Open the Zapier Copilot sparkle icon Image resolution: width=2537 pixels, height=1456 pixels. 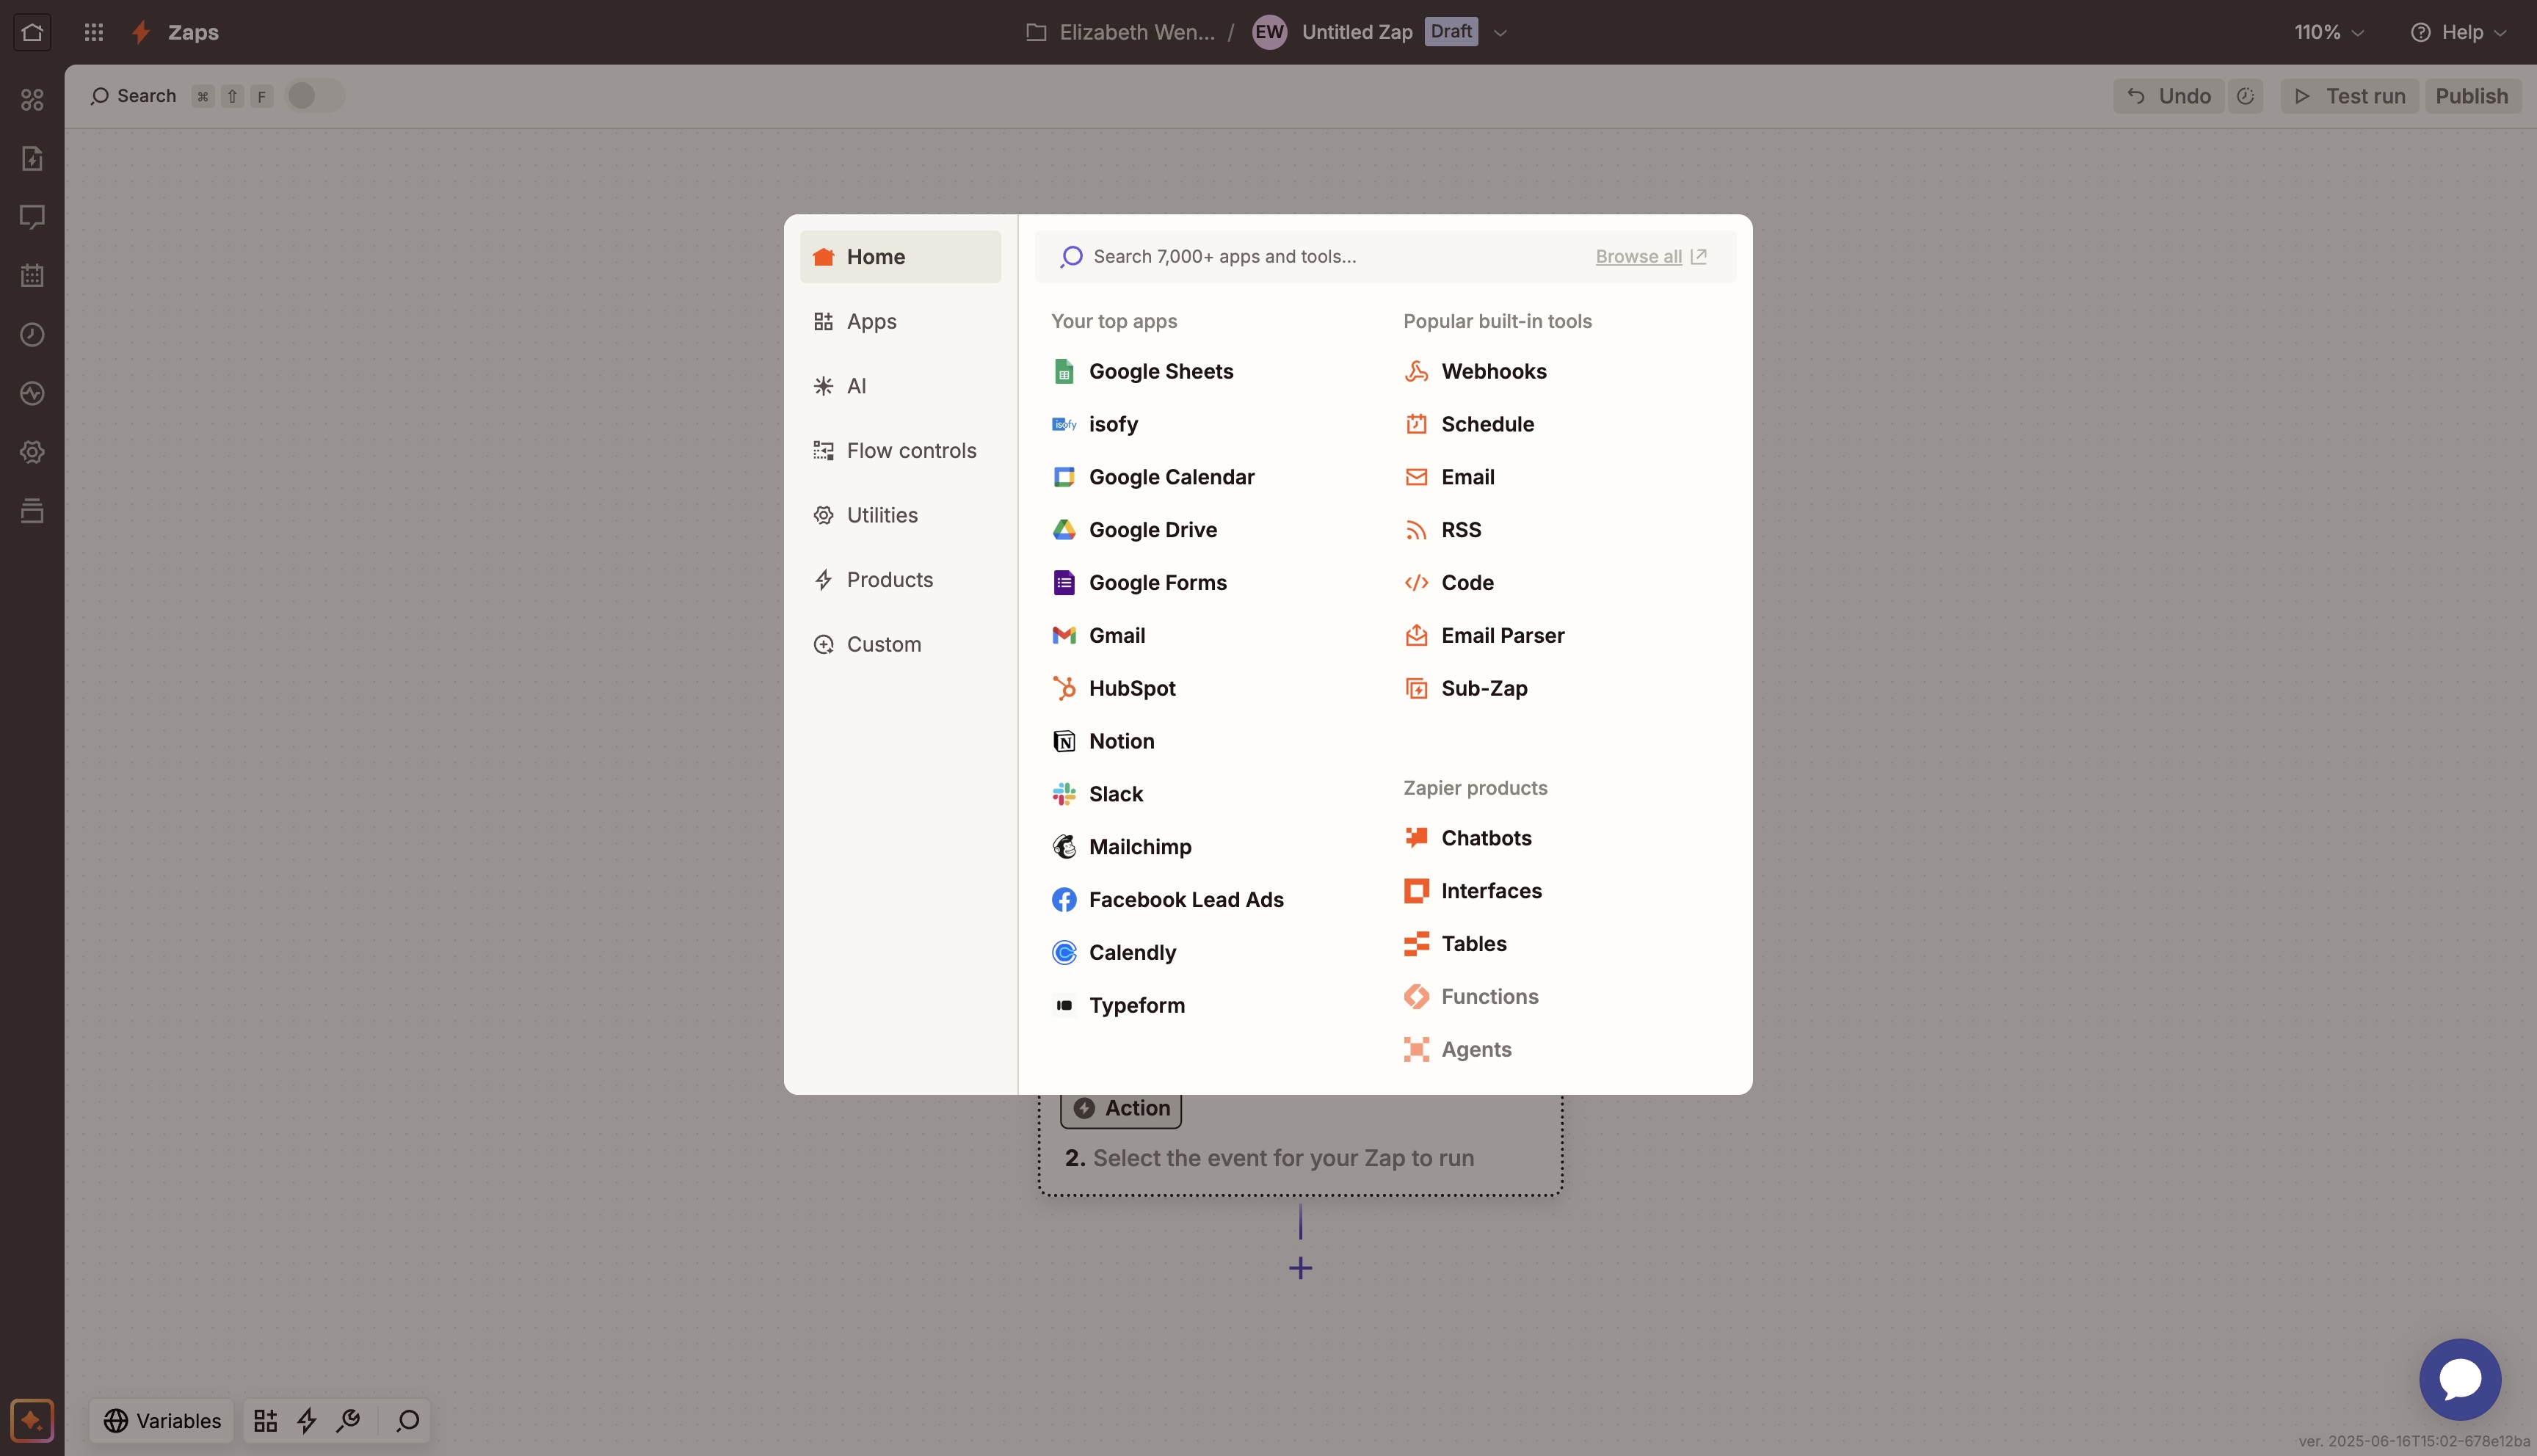(x=32, y=1420)
